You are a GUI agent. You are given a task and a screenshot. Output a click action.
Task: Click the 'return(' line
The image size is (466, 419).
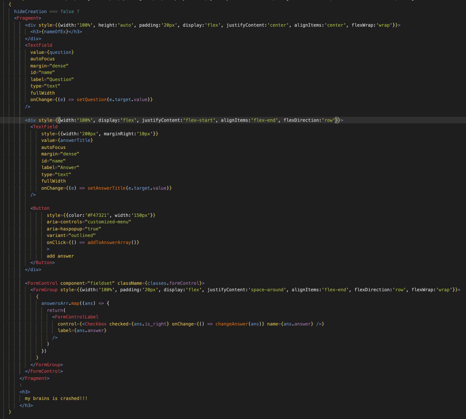tap(56, 310)
